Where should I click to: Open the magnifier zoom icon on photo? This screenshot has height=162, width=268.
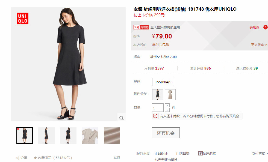click(121, 118)
